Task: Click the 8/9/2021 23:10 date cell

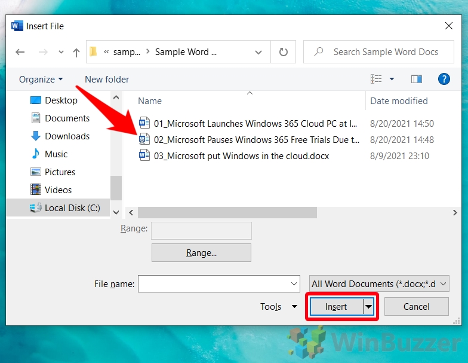Action: [x=399, y=155]
